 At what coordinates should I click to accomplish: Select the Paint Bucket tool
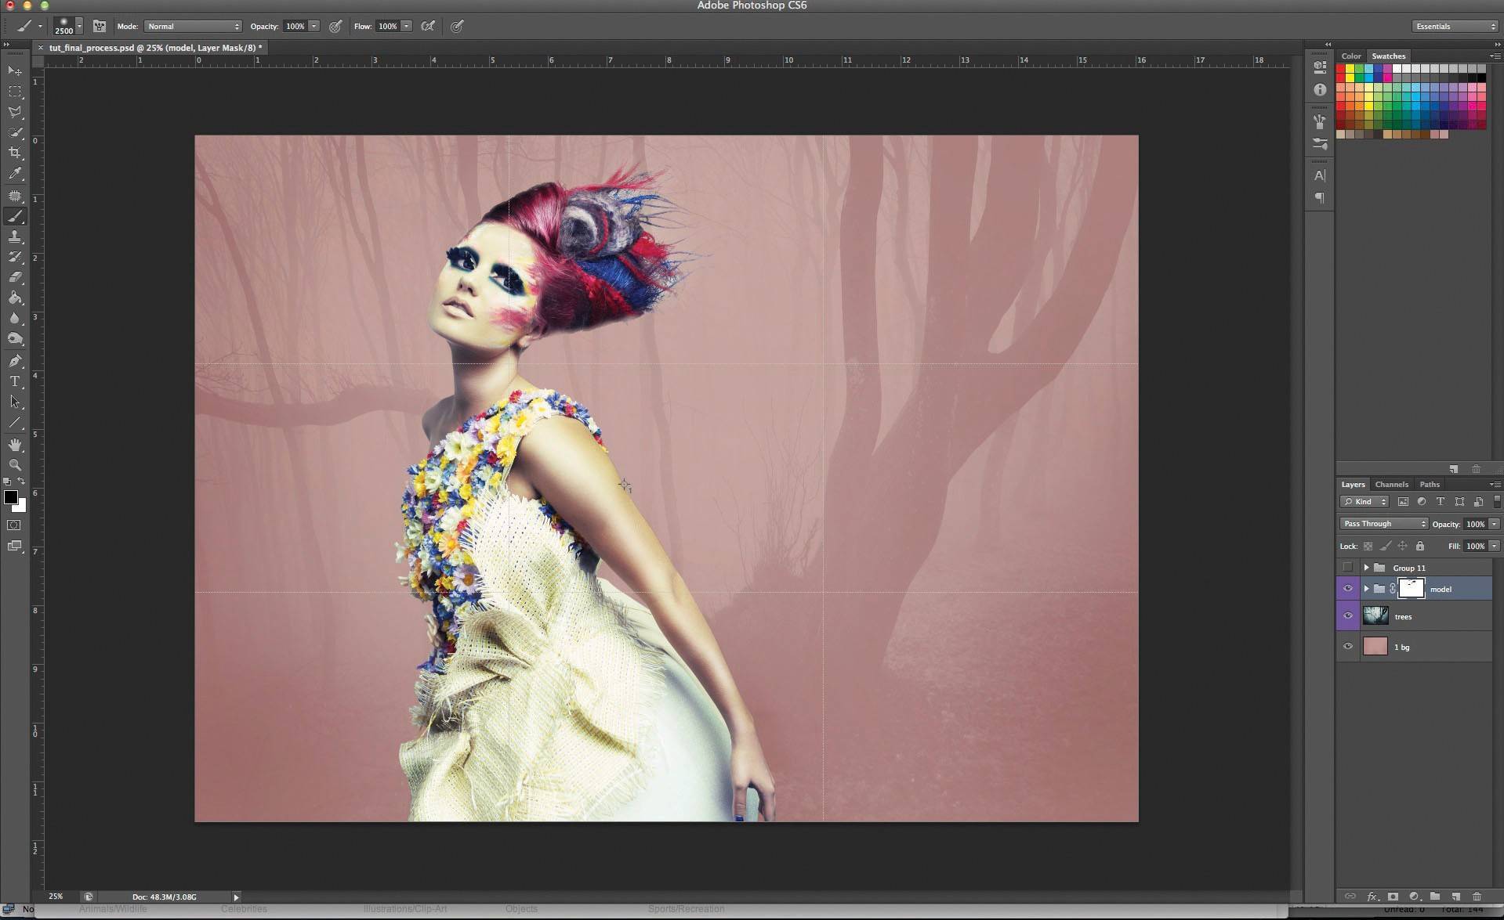15,298
